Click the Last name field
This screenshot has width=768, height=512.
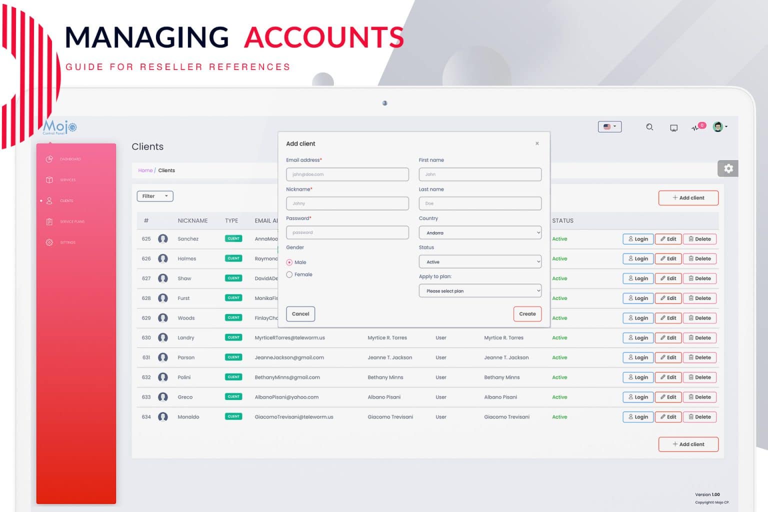(480, 203)
